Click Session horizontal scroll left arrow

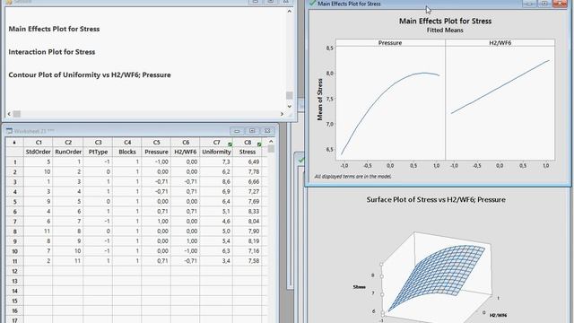pos(9,114)
